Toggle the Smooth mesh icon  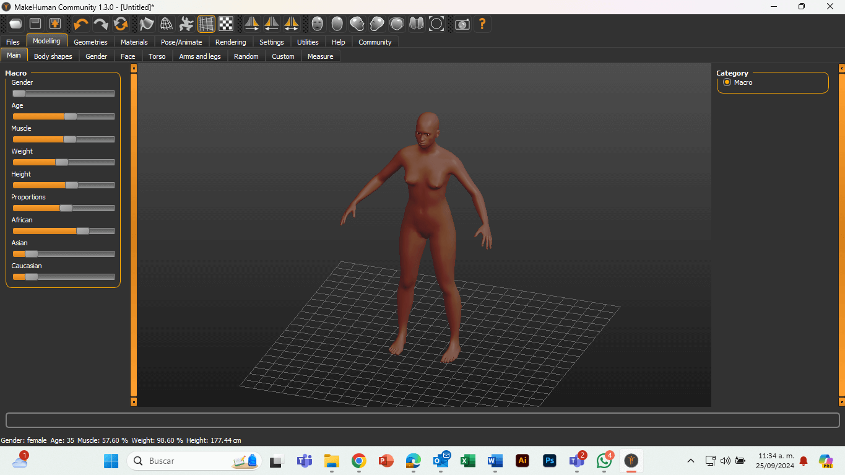point(147,24)
